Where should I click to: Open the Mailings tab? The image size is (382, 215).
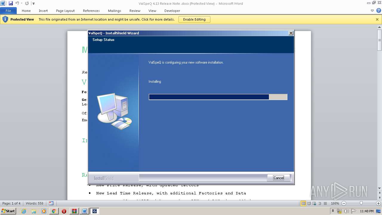pyautogui.click(x=115, y=11)
